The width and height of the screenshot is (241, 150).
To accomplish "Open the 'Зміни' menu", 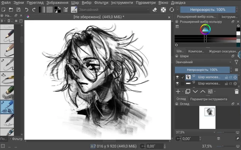I will tap(19, 2).
